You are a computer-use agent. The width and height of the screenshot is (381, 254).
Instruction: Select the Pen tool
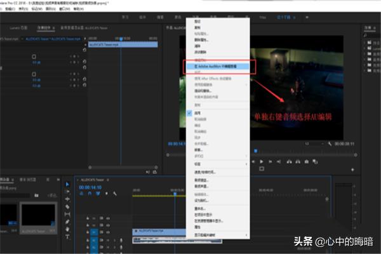(67, 222)
